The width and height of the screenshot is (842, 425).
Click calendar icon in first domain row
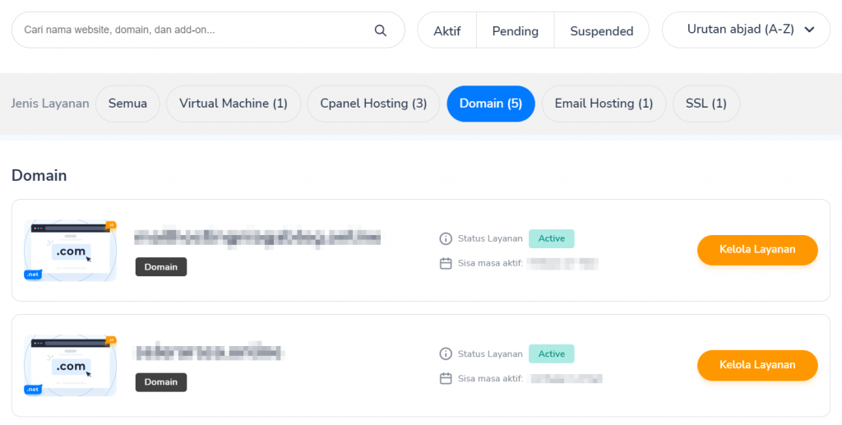446,264
